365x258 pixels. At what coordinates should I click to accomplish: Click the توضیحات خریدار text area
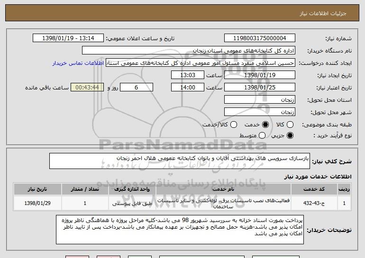click(x=180, y=230)
